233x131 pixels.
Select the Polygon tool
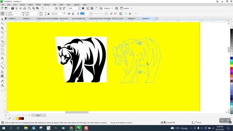pos(2,53)
